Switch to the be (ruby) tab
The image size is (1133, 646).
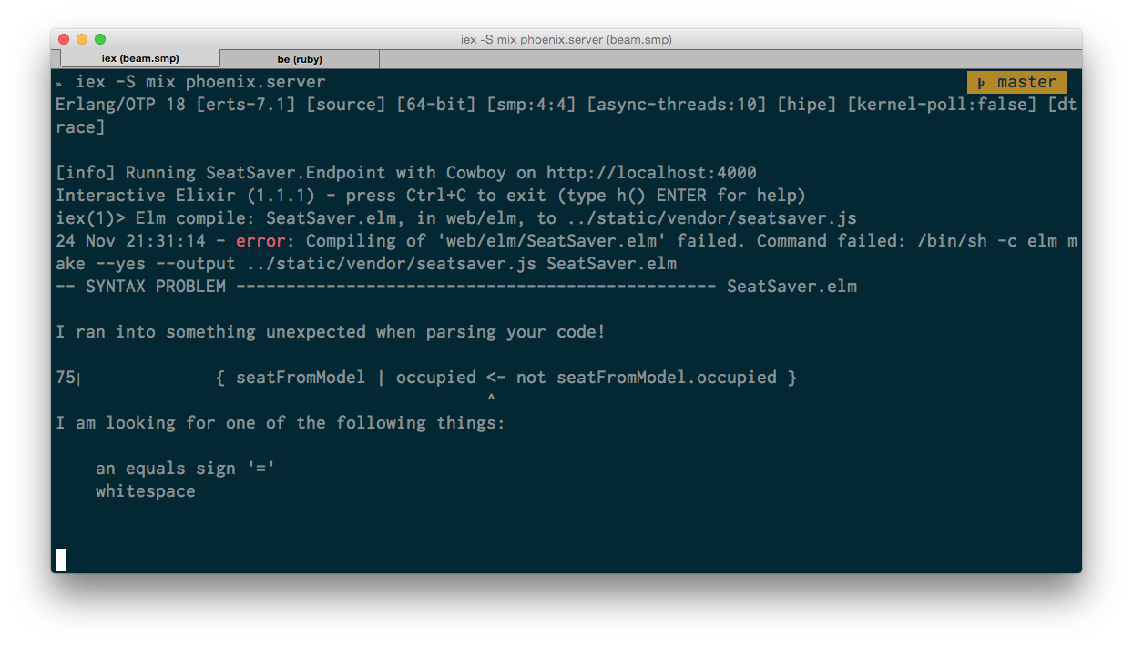click(300, 59)
